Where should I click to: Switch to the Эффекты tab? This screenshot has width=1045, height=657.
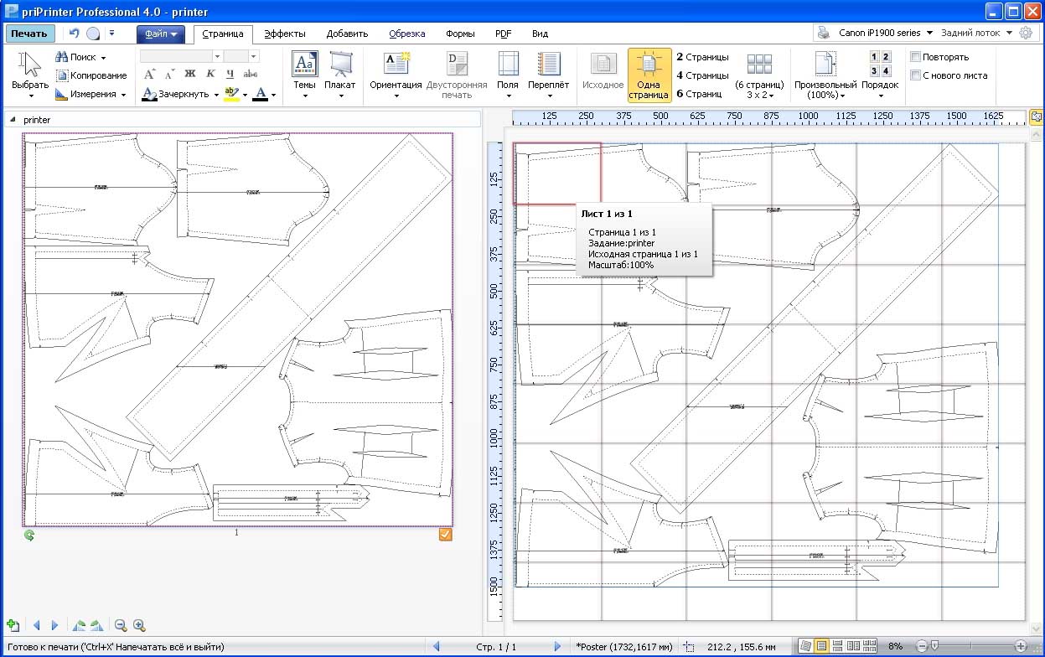click(285, 34)
